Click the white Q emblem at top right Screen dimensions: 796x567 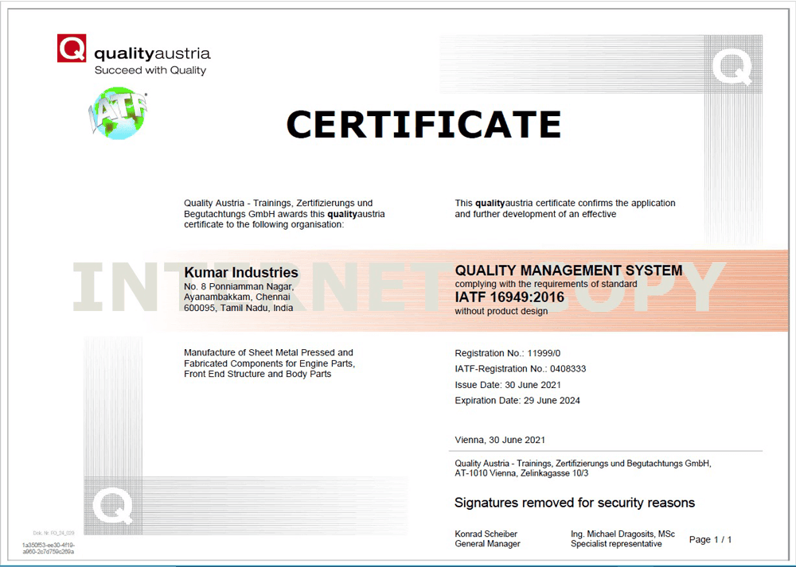[x=732, y=68]
